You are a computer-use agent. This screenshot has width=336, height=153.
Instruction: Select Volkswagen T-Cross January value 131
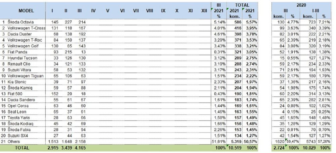pos(55,28)
